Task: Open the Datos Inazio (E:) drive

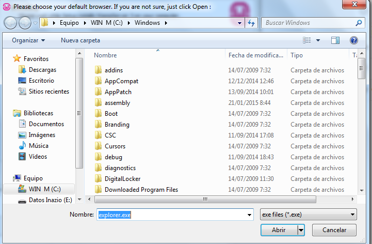Action: (x=50, y=200)
